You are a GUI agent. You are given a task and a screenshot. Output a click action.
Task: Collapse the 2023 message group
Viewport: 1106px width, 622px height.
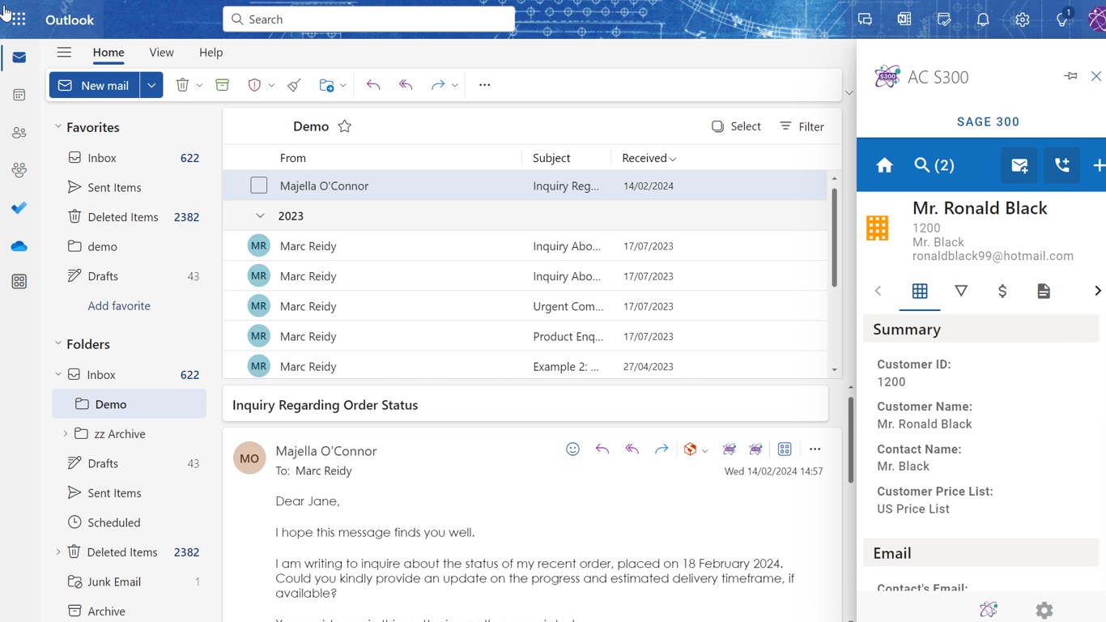(260, 216)
